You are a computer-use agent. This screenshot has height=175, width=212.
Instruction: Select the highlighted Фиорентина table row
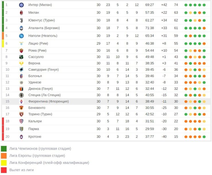pos(106,102)
